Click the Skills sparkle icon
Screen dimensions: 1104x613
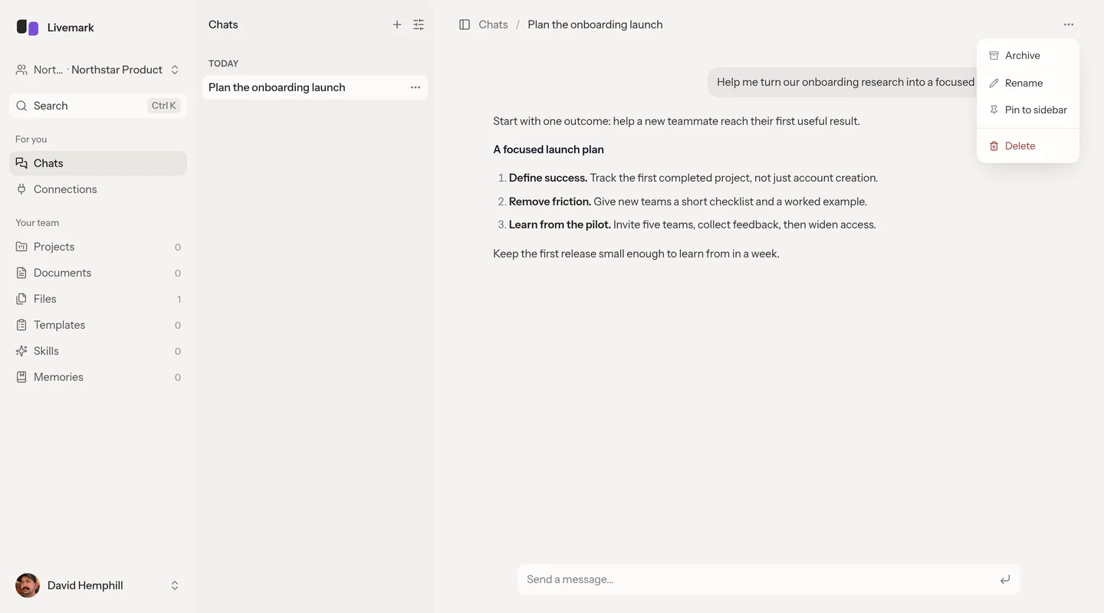(x=21, y=351)
